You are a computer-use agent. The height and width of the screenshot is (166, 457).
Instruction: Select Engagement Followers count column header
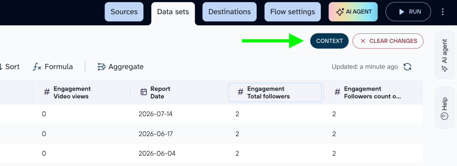coord(372,93)
